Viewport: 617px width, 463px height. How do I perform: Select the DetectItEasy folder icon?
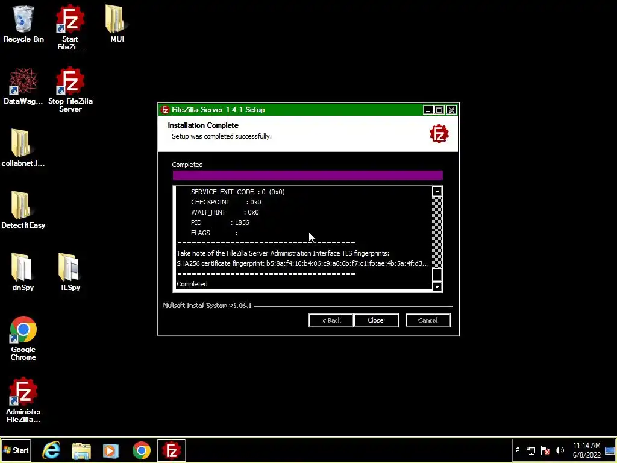tap(23, 210)
